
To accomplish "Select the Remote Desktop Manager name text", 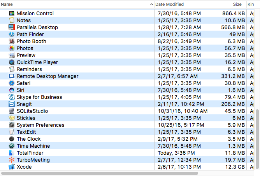I will point(47,76).
